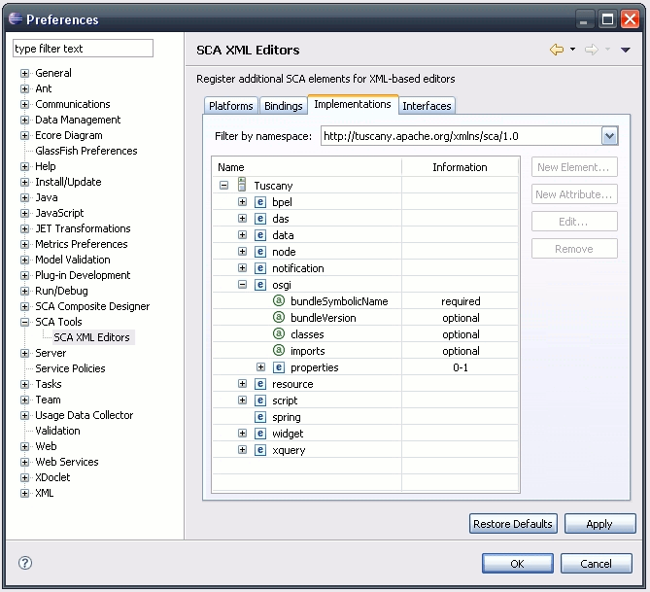The image size is (650, 592).
Task: Click the osgi element icon
Action: click(x=260, y=285)
